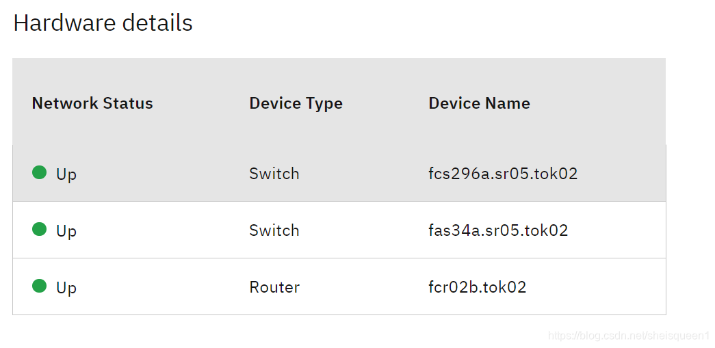Select device name fas34a.sr05.tok02
This screenshot has width=715, height=348.
(498, 230)
